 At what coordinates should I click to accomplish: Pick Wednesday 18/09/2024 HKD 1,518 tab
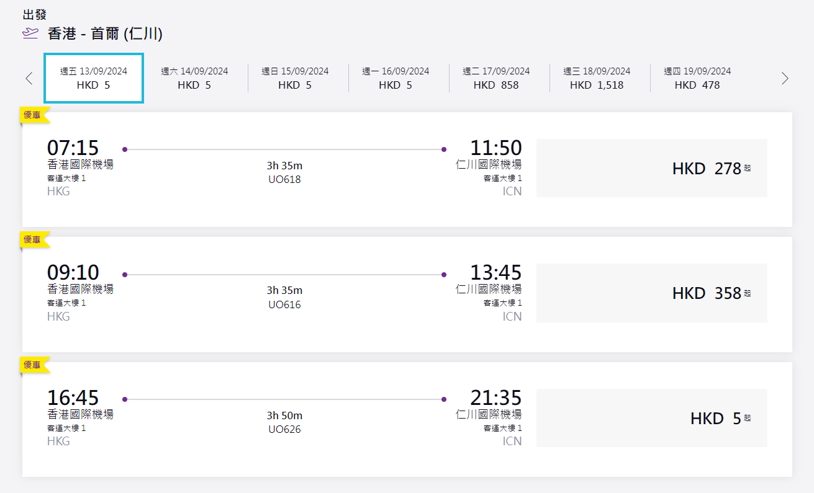click(597, 78)
